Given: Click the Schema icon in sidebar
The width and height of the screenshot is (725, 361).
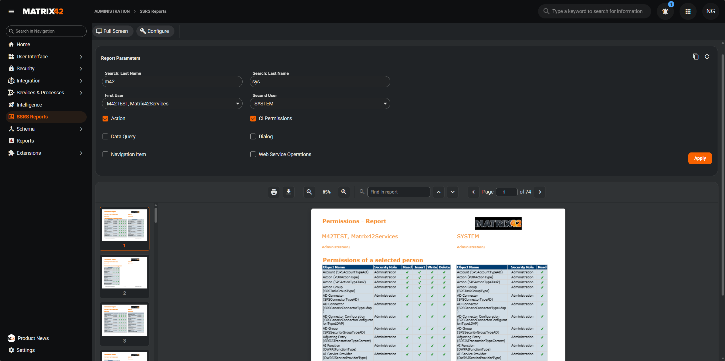Looking at the screenshot, I should [x=11, y=129].
